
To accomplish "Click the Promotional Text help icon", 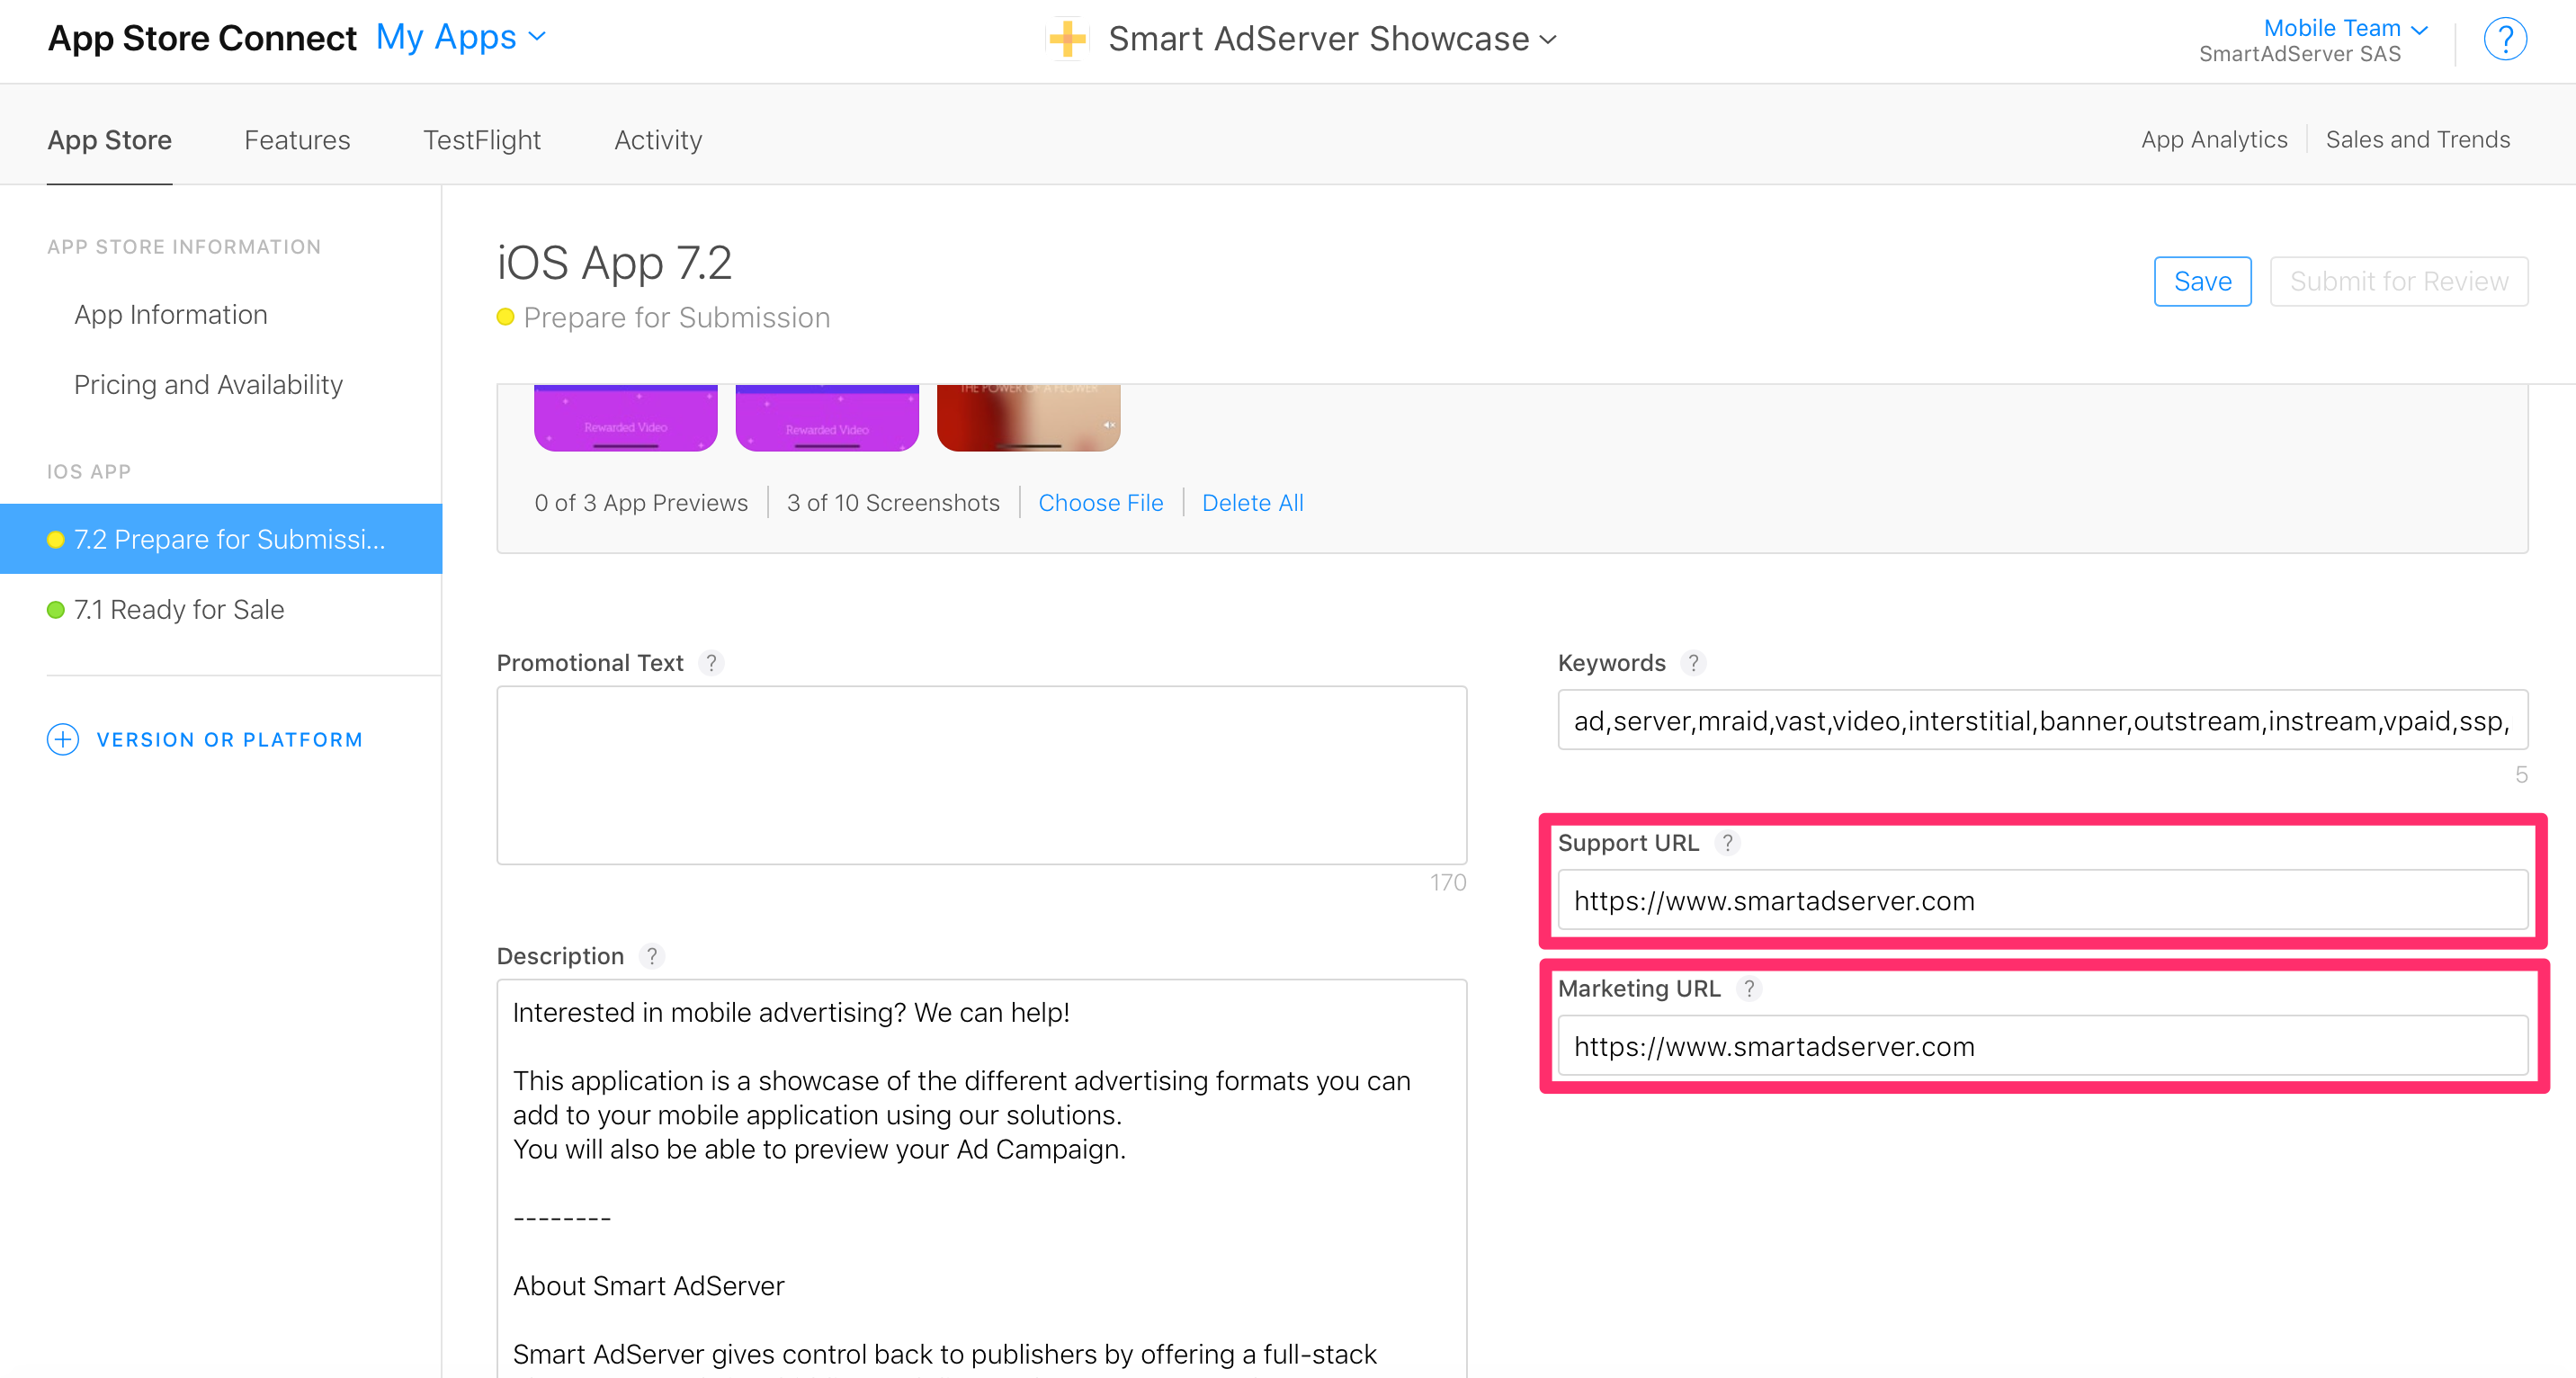I will 711,663.
